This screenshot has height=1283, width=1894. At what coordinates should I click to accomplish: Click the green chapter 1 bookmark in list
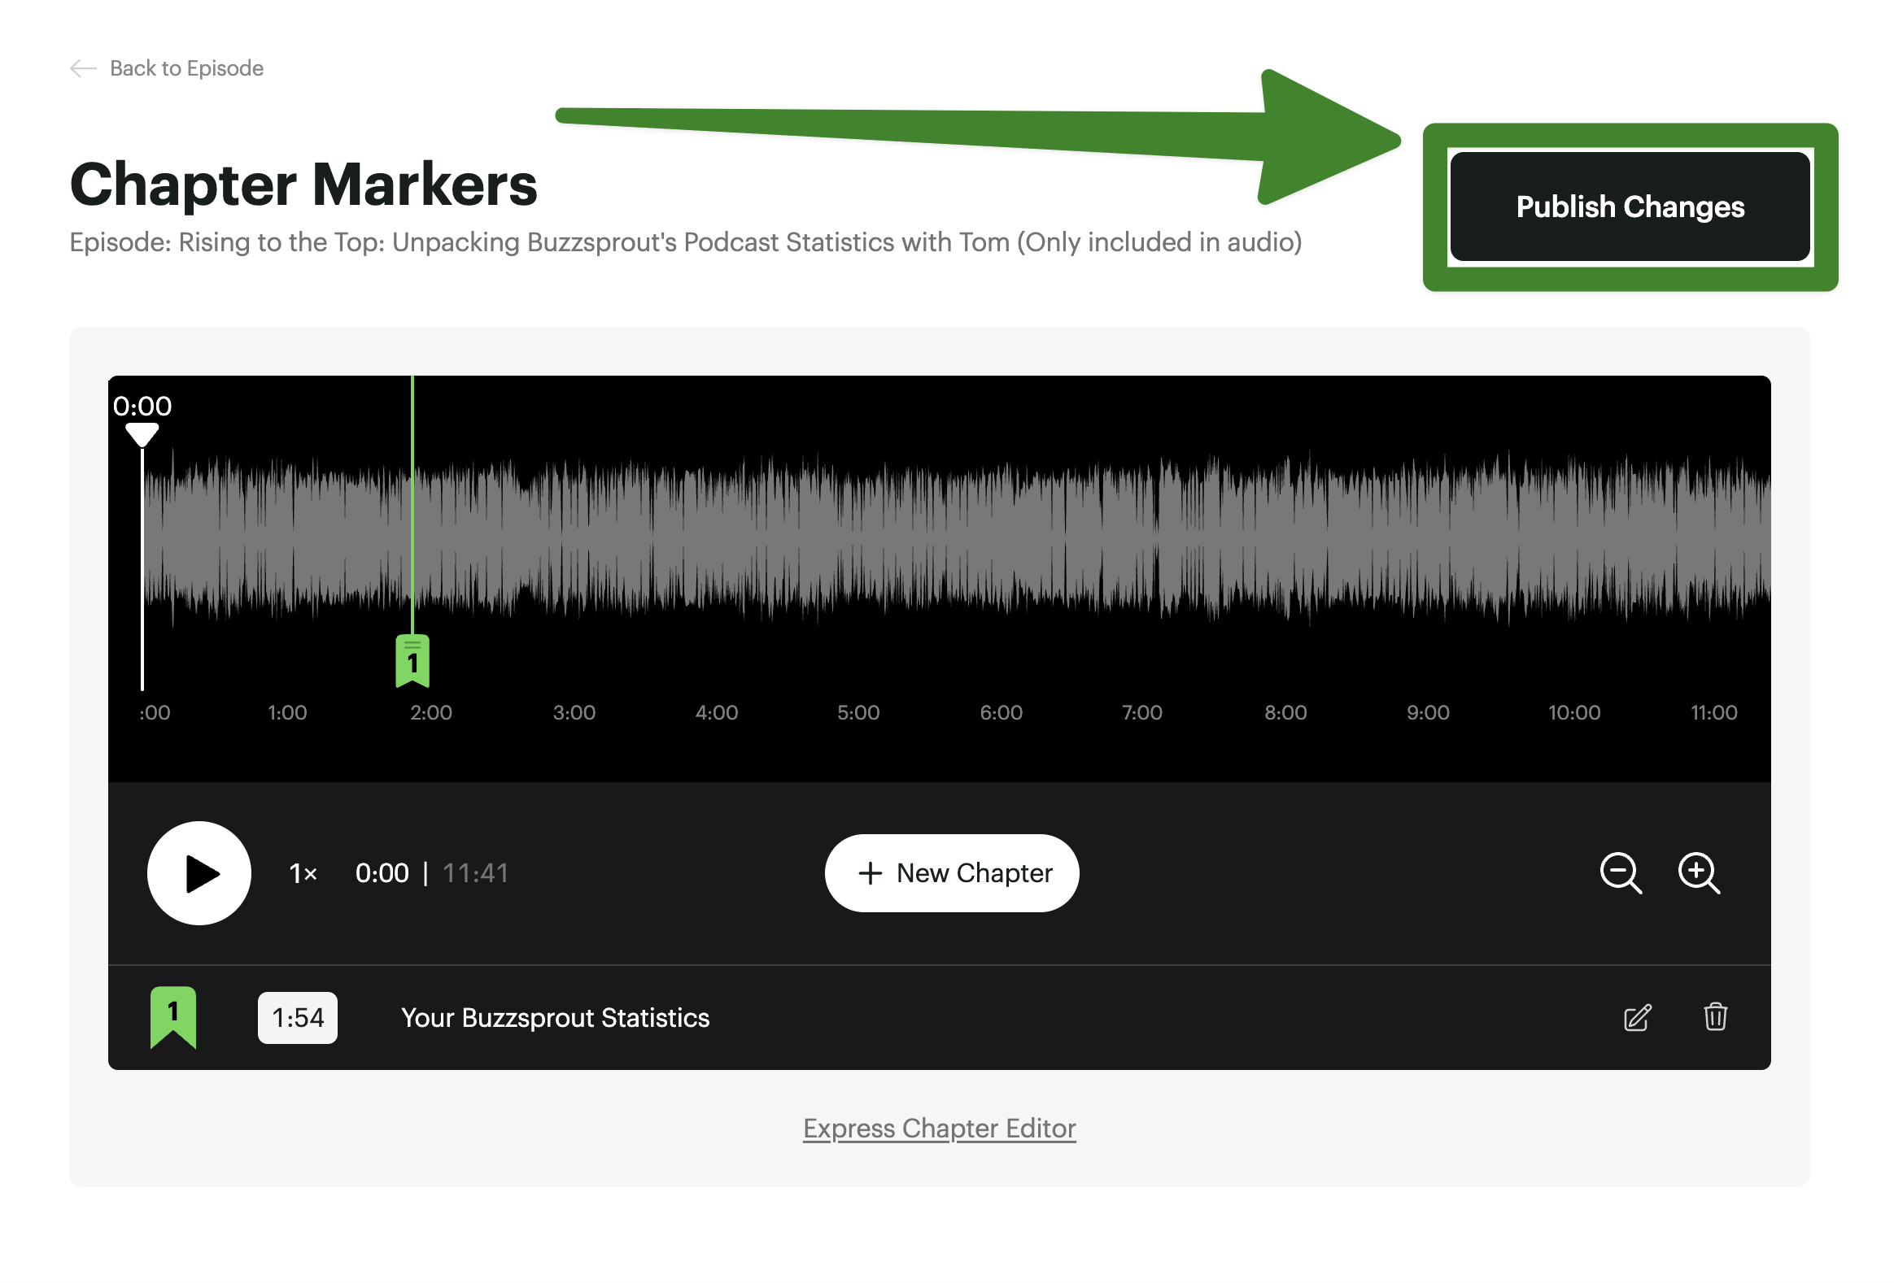click(x=172, y=1016)
